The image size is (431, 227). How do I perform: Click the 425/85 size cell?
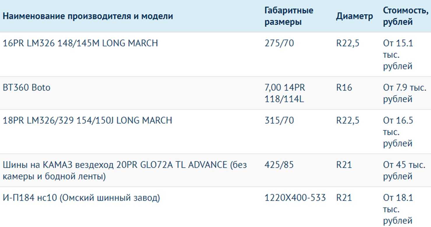[279, 165]
